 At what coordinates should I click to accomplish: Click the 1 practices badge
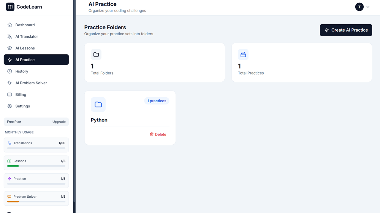tap(157, 101)
